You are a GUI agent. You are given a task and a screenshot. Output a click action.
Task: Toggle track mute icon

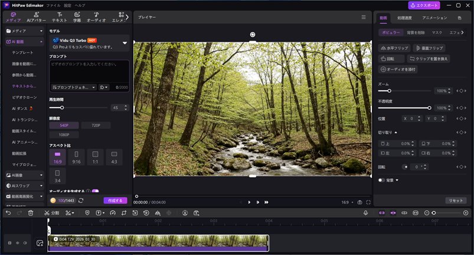pyautogui.click(x=25, y=243)
